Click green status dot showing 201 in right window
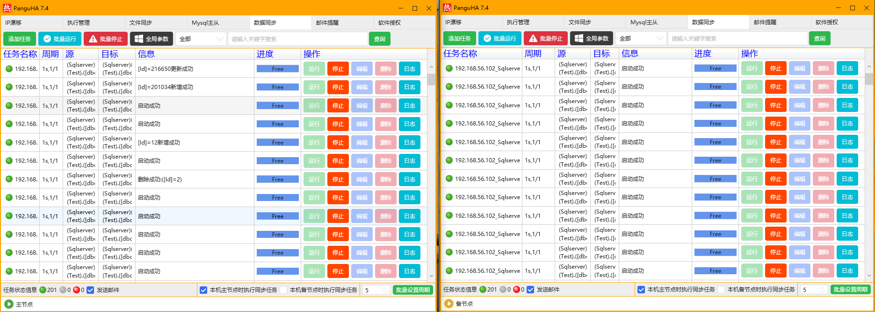This screenshot has width=875, height=312. point(483,289)
